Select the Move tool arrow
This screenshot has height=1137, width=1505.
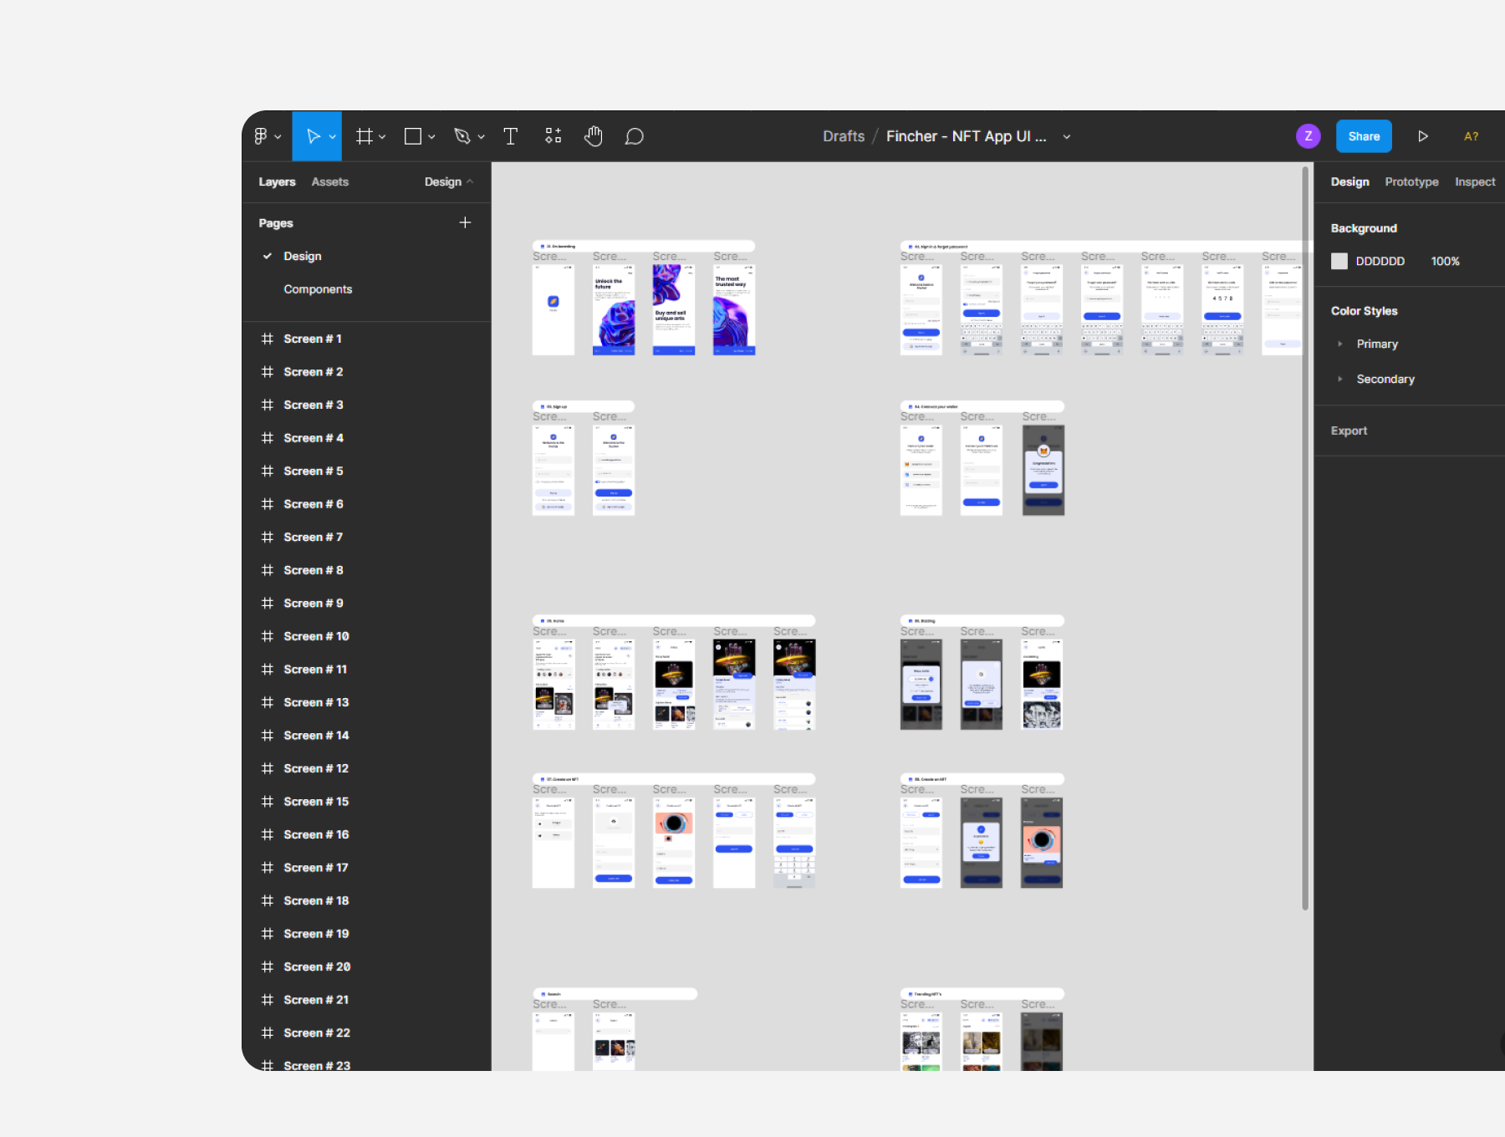point(313,136)
